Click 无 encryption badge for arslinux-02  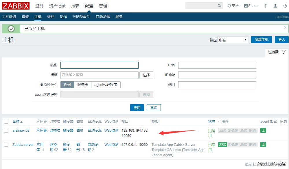tap(263, 131)
